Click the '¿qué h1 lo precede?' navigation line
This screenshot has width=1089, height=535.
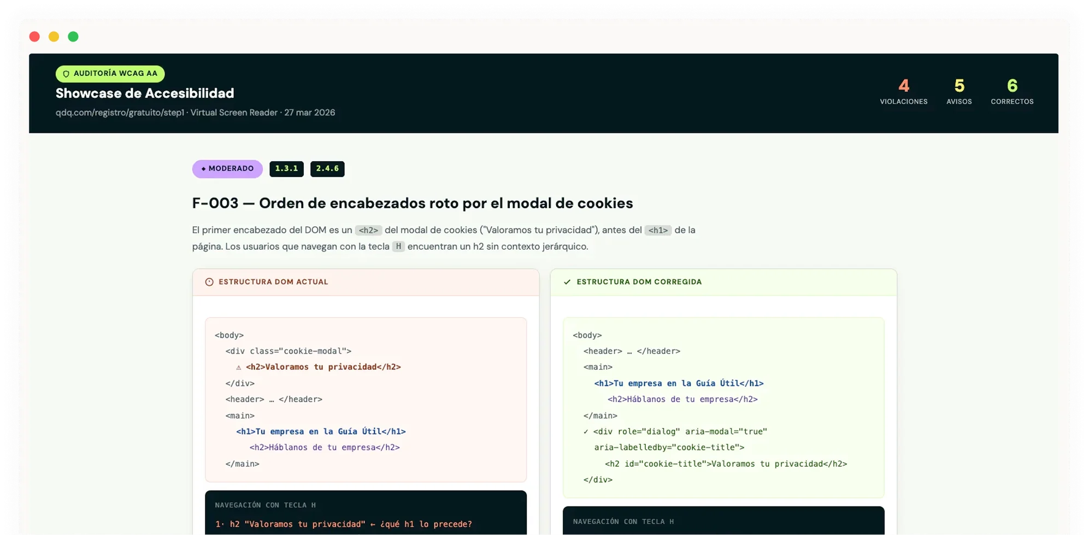344,525
